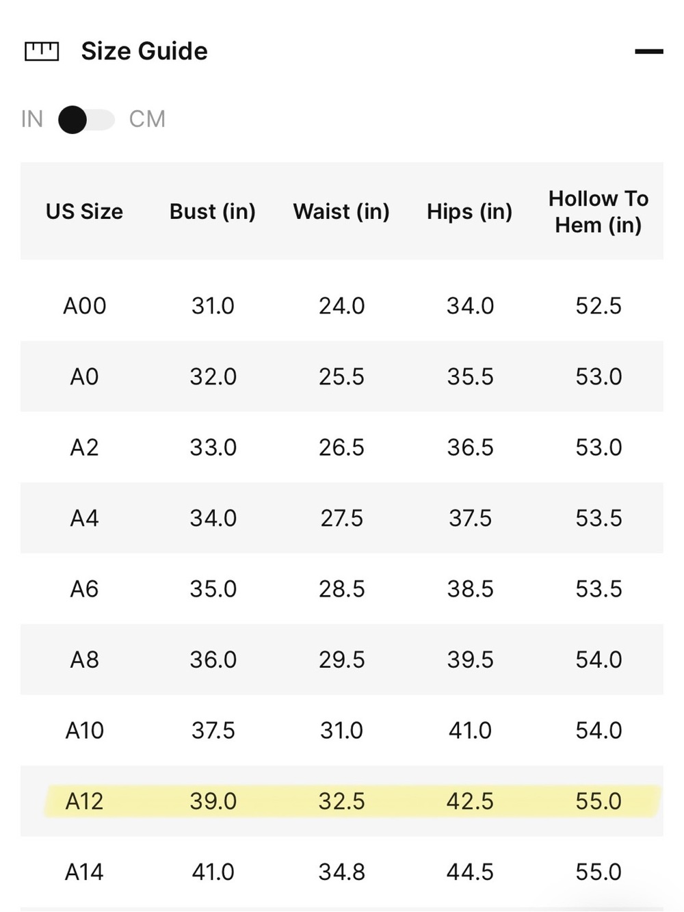684x912 pixels.
Task: Select the IN unit label
Action: pyautogui.click(x=32, y=119)
